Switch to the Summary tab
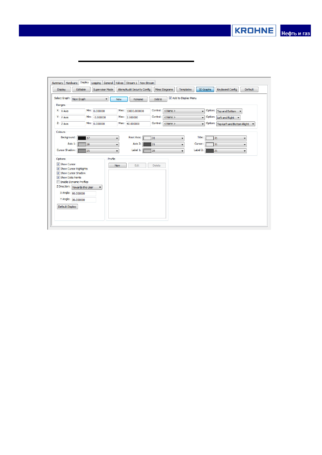322x455 pixels. 57,83
